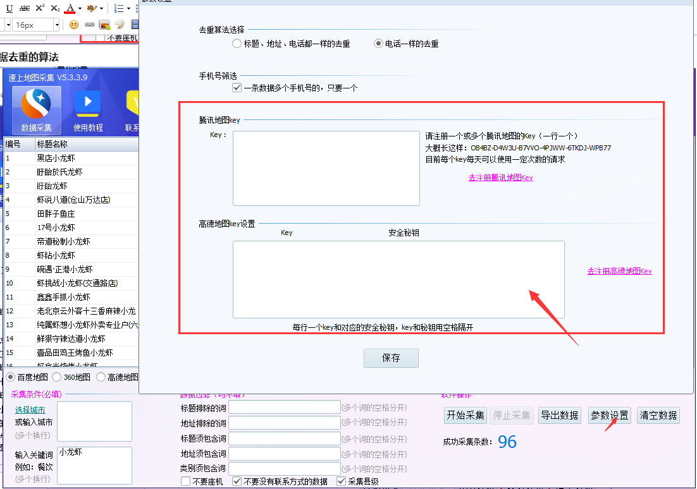Click the city input box beside 或输入城市

coord(95,421)
